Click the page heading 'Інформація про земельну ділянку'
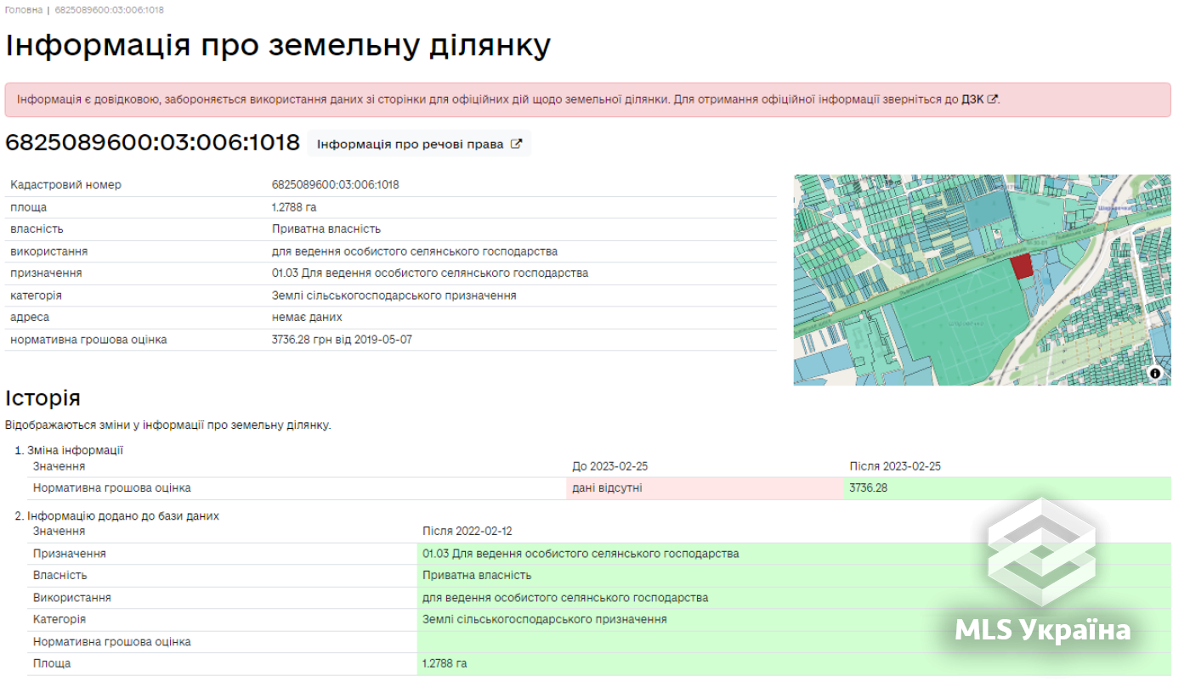The height and width of the screenshot is (687, 1190). tap(278, 45)
